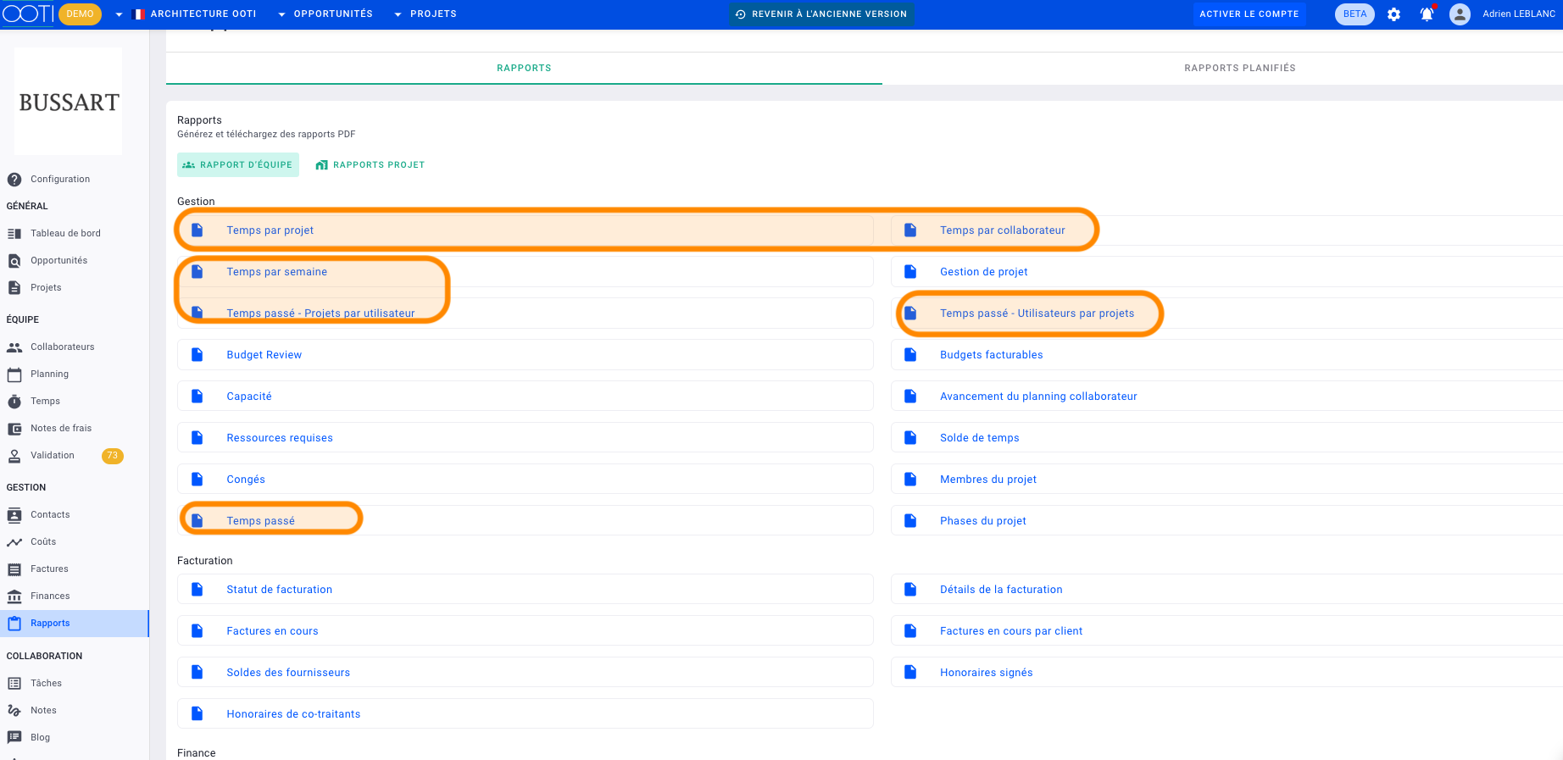The height and width of the screenshot is (760, 1563).
Task: Open Factures en cours par client report
Action: [x=1226, y=631]
